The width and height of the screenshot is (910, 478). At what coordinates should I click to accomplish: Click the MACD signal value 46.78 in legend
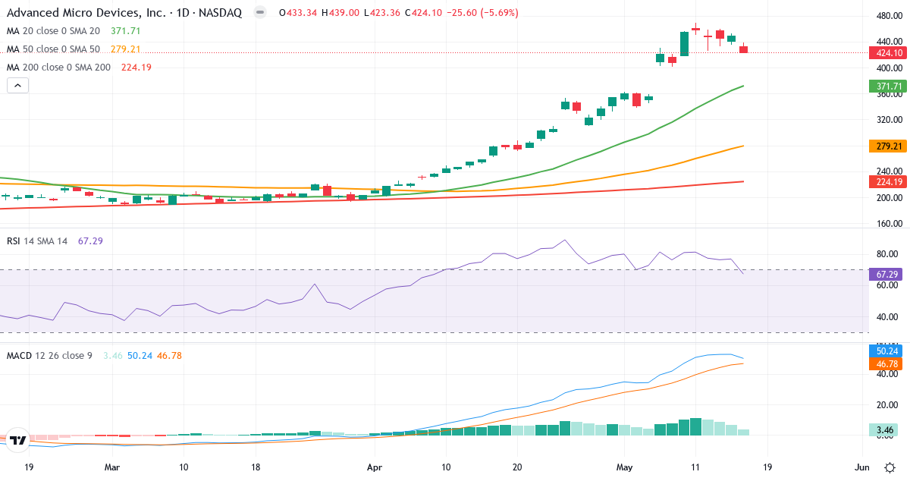(x=168, y=355)
